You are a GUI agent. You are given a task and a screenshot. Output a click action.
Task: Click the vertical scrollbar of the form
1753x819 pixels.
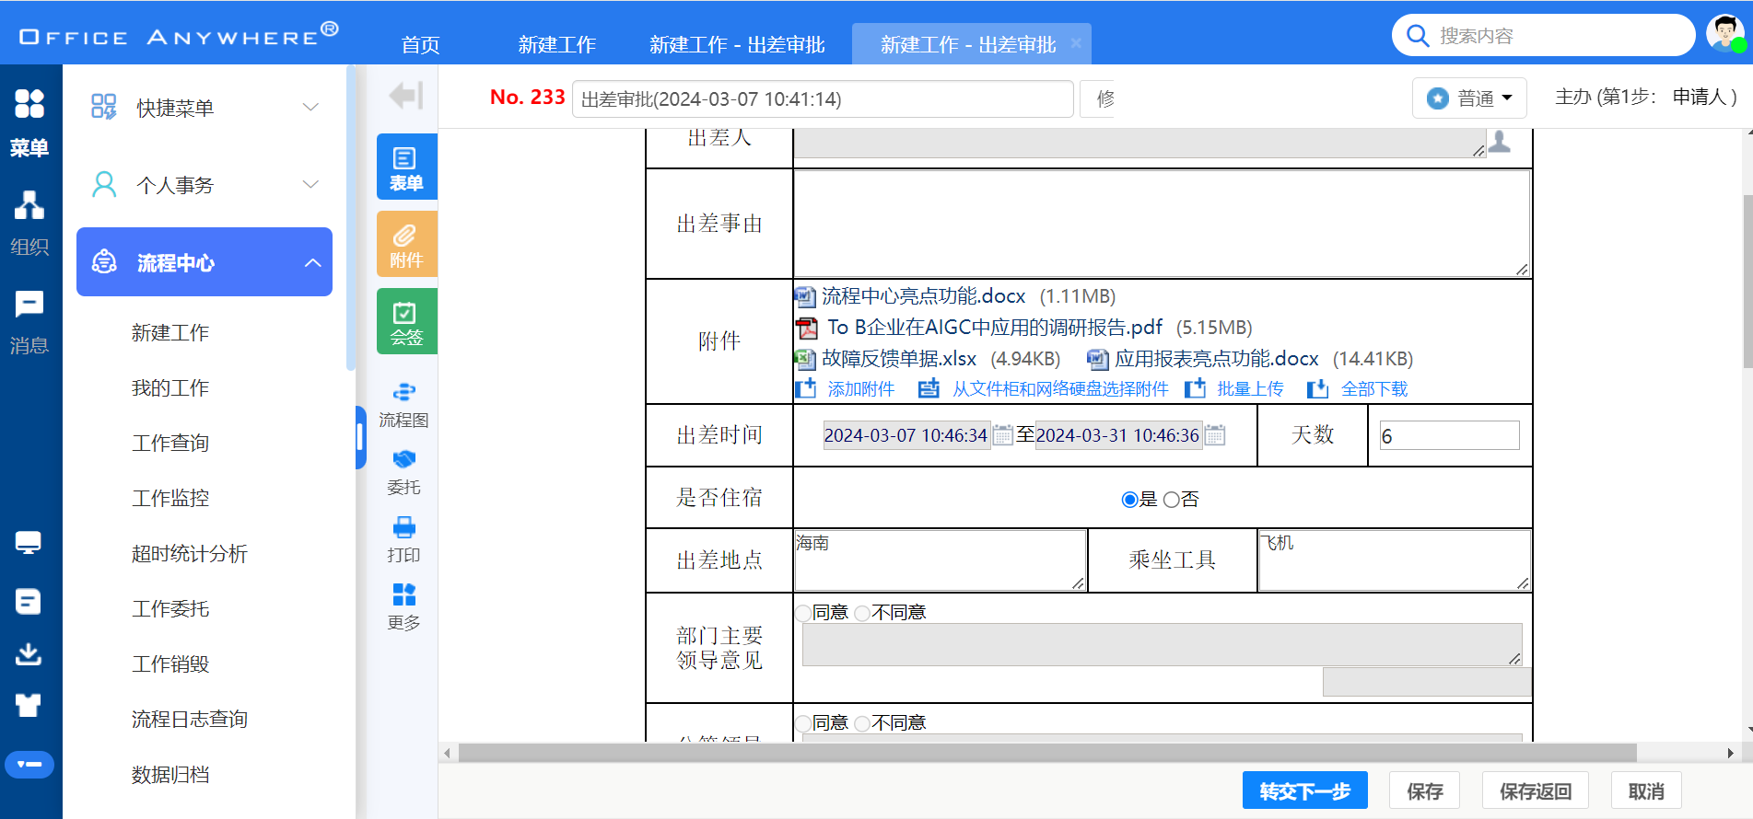click(x=1747, y=282)
